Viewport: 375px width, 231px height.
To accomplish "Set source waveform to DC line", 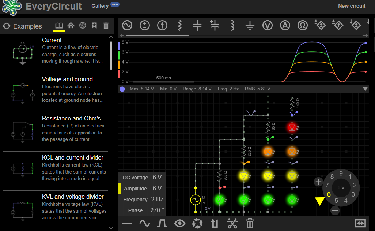I will pyautogui.click(x=127, y=224).
